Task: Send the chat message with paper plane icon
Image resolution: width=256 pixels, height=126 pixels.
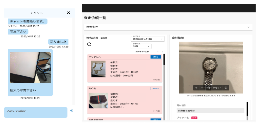Action: 71,110
